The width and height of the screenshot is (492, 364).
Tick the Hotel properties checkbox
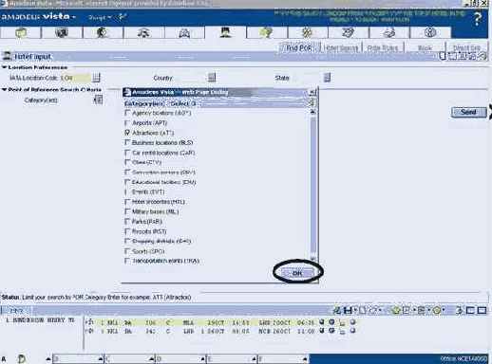(127, 202)
